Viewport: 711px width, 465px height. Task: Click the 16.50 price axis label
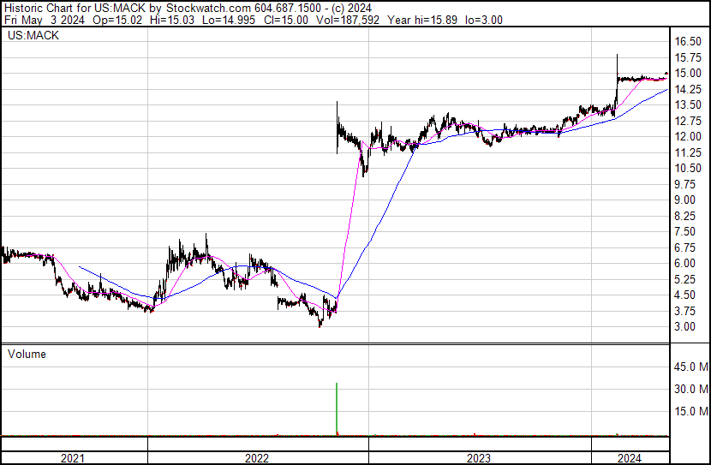coord(688,42)
